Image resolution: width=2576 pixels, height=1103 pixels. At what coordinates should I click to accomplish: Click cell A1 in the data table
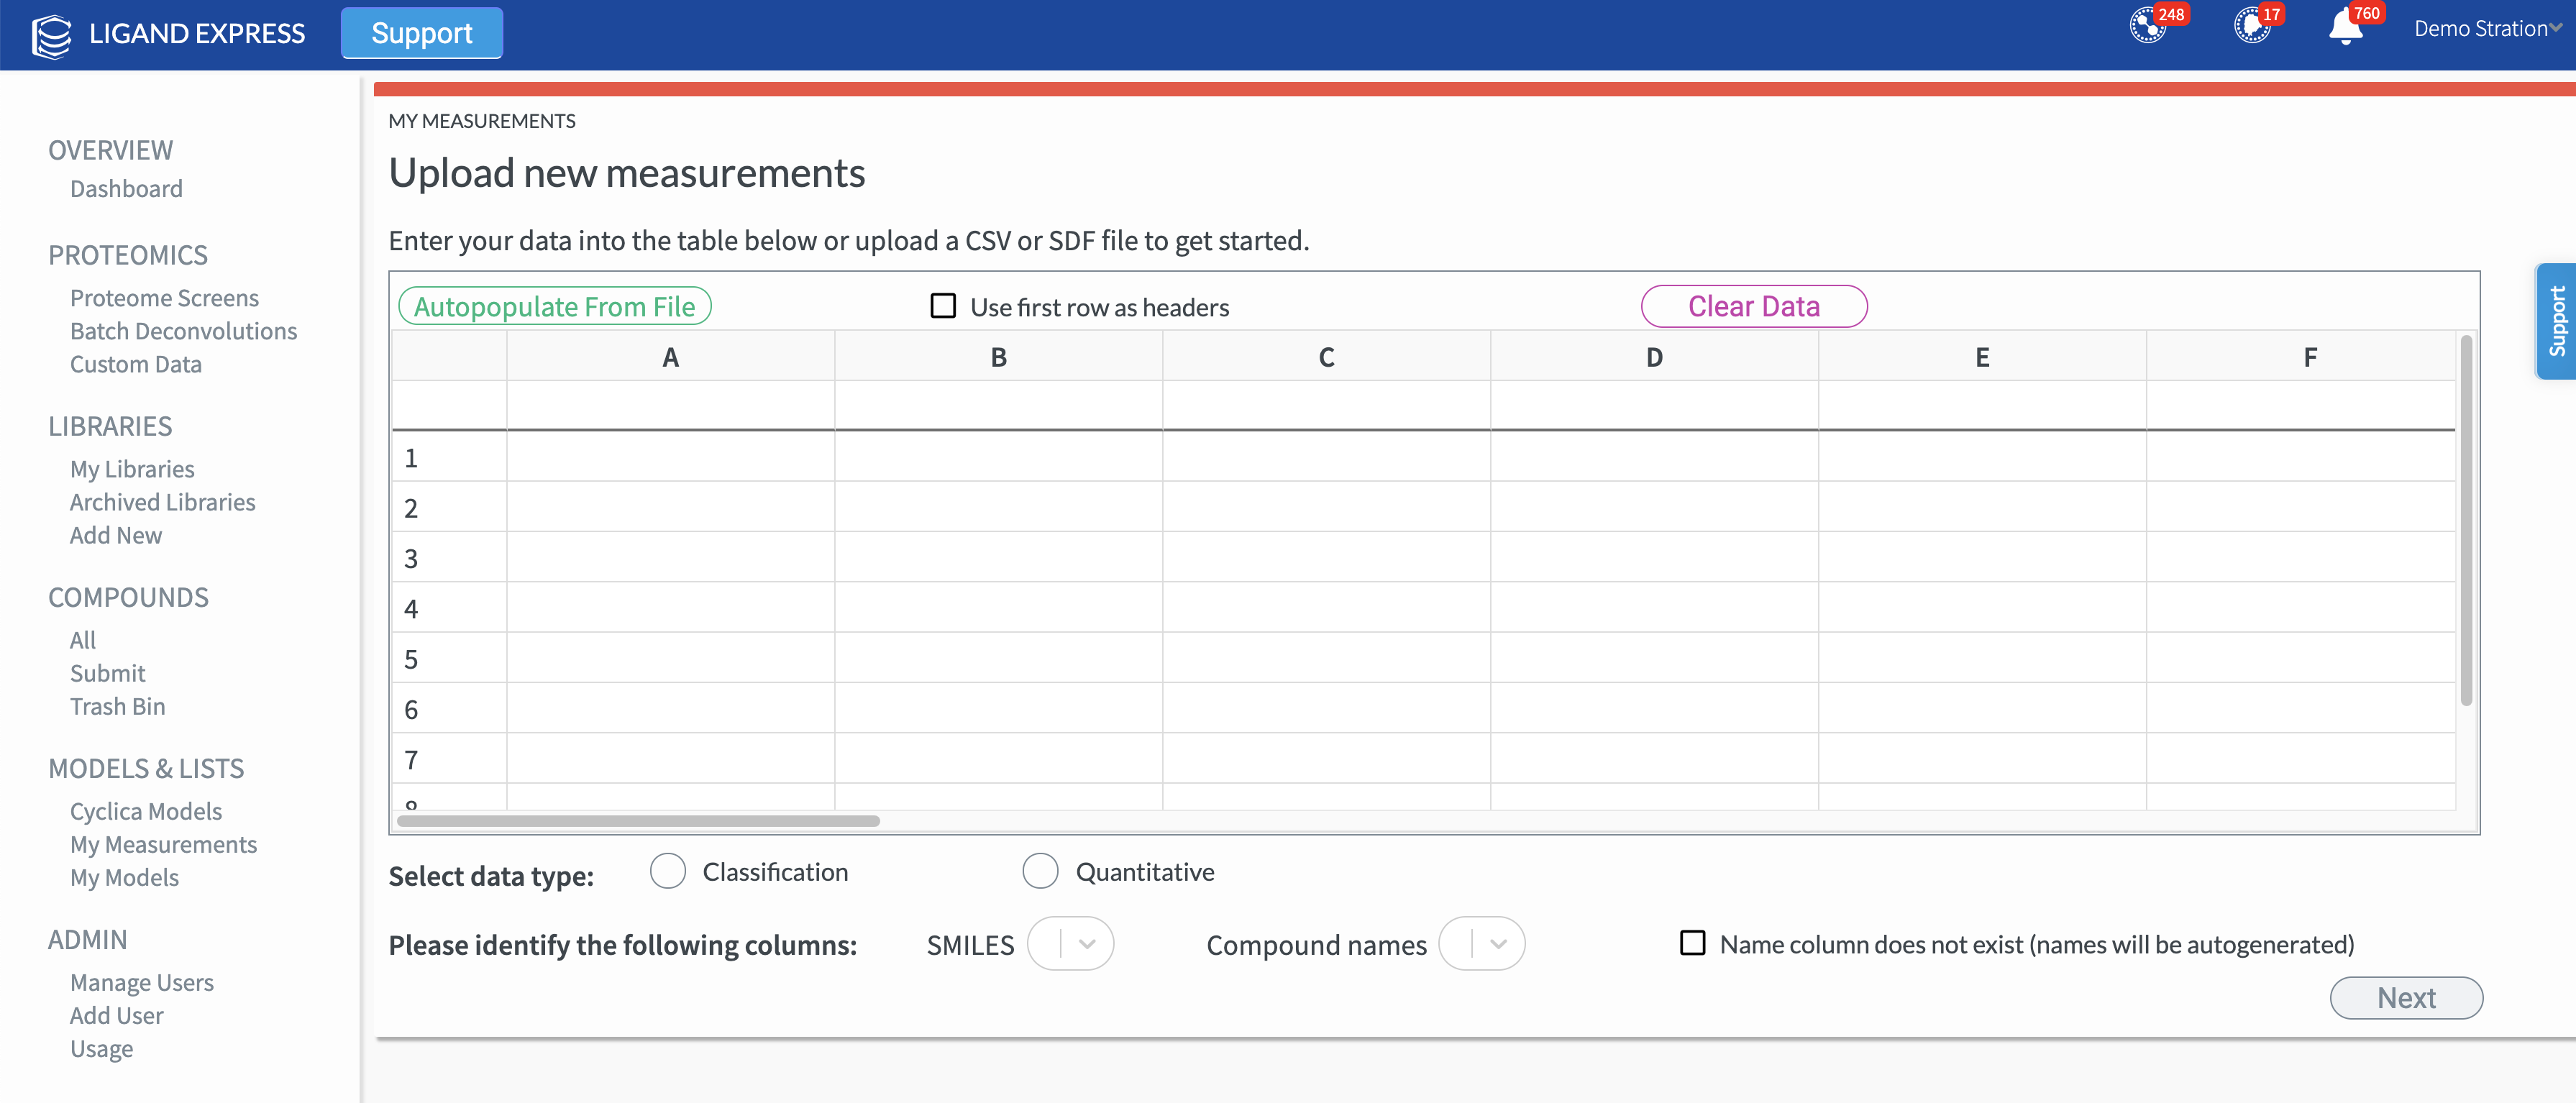(x=670, y=457)
